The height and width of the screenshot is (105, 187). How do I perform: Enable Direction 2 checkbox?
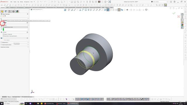[1, 42]
